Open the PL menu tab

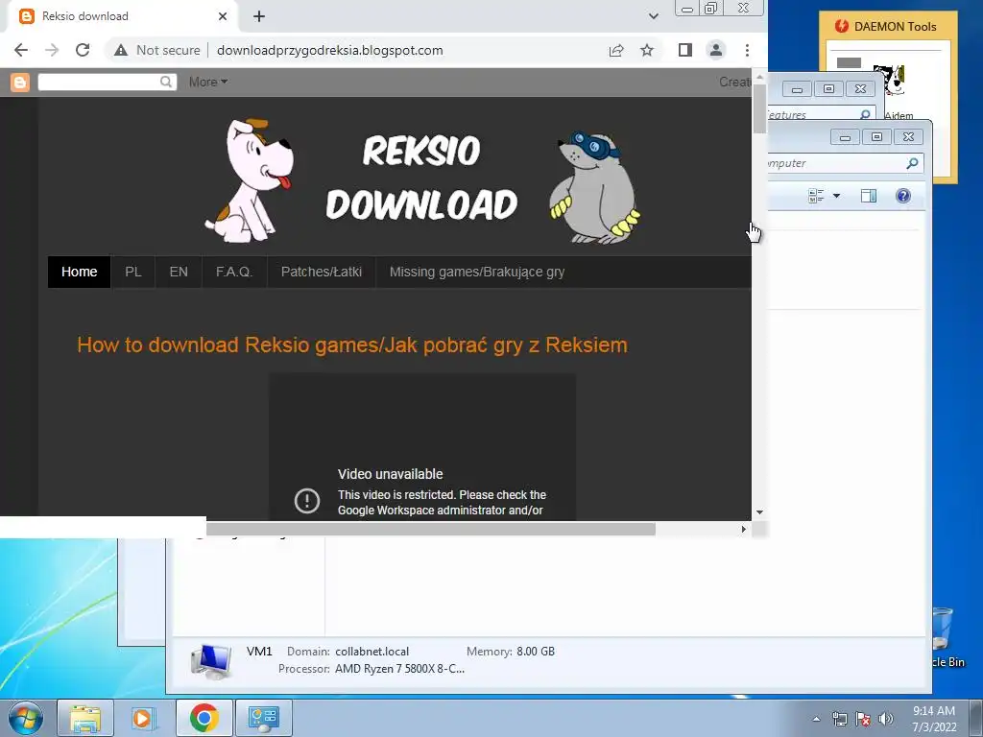(x=132, y=272)
